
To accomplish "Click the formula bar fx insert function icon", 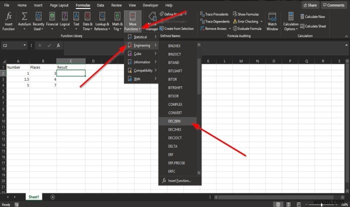I will pyautogui.click(x=58, y=45).
